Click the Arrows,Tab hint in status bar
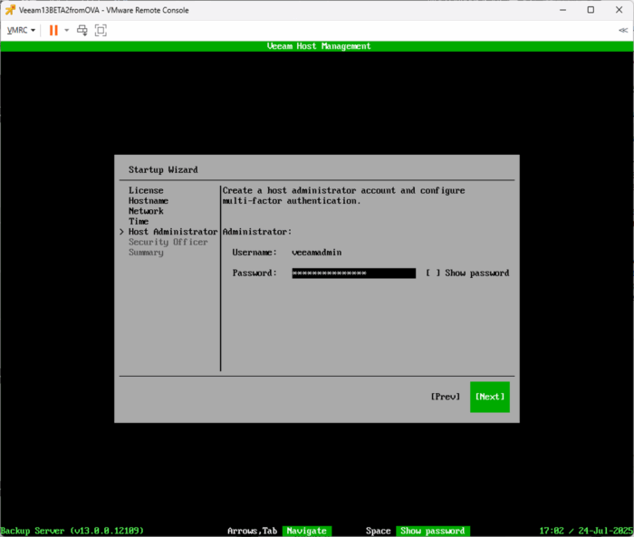 point(253,531)
